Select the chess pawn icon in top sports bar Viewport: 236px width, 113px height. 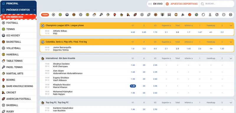pos(210,15)
